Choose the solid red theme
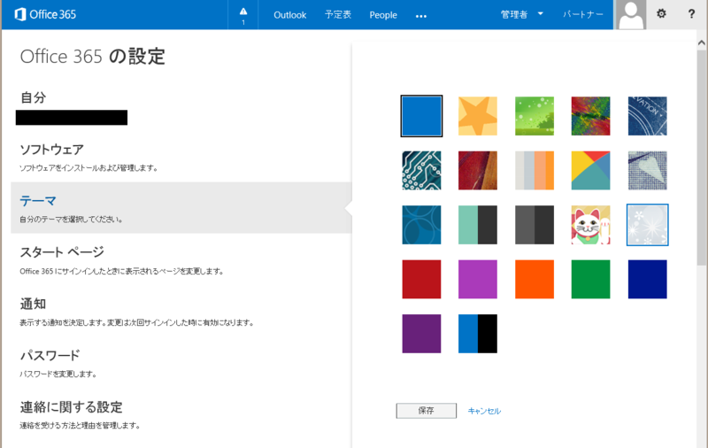This screenshot has height=448, width=708. click(x=421, y=279)
